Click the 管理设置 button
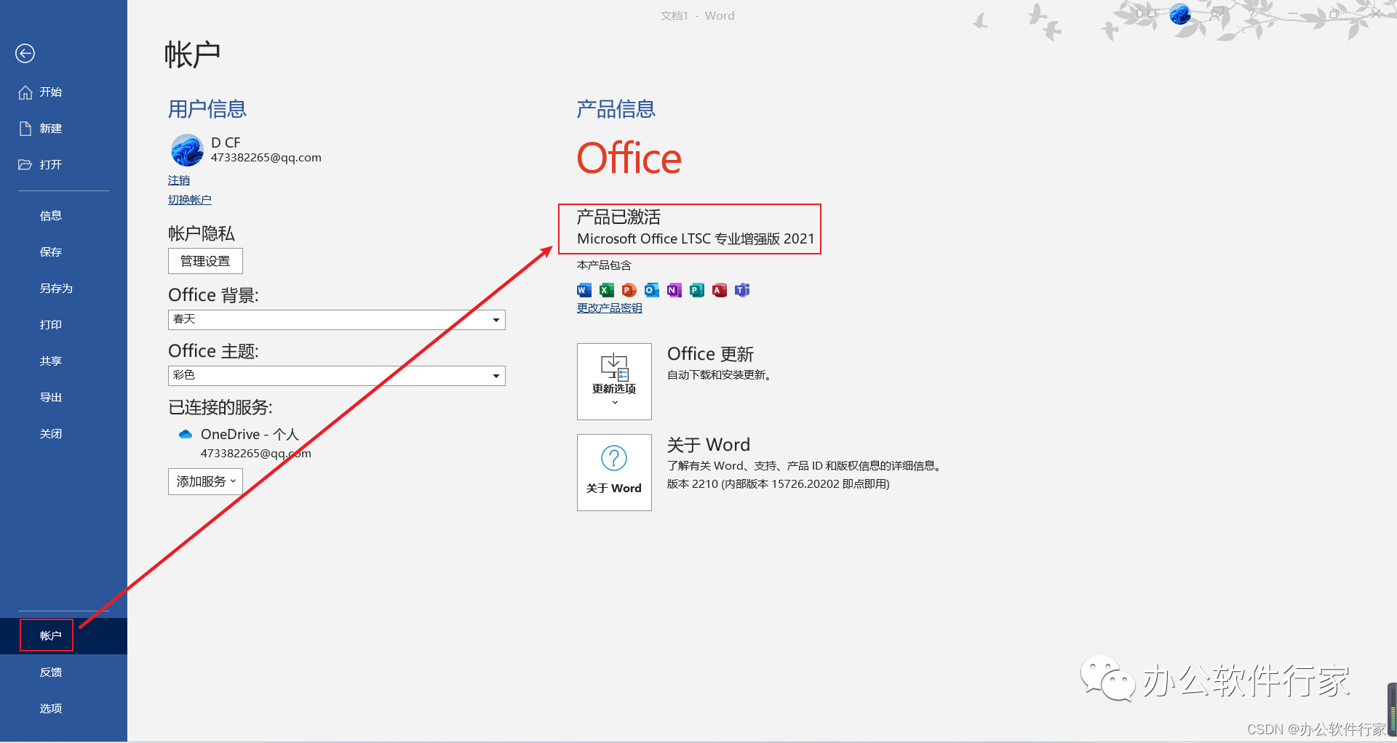The image size is (1397, 743). (205, 261)
